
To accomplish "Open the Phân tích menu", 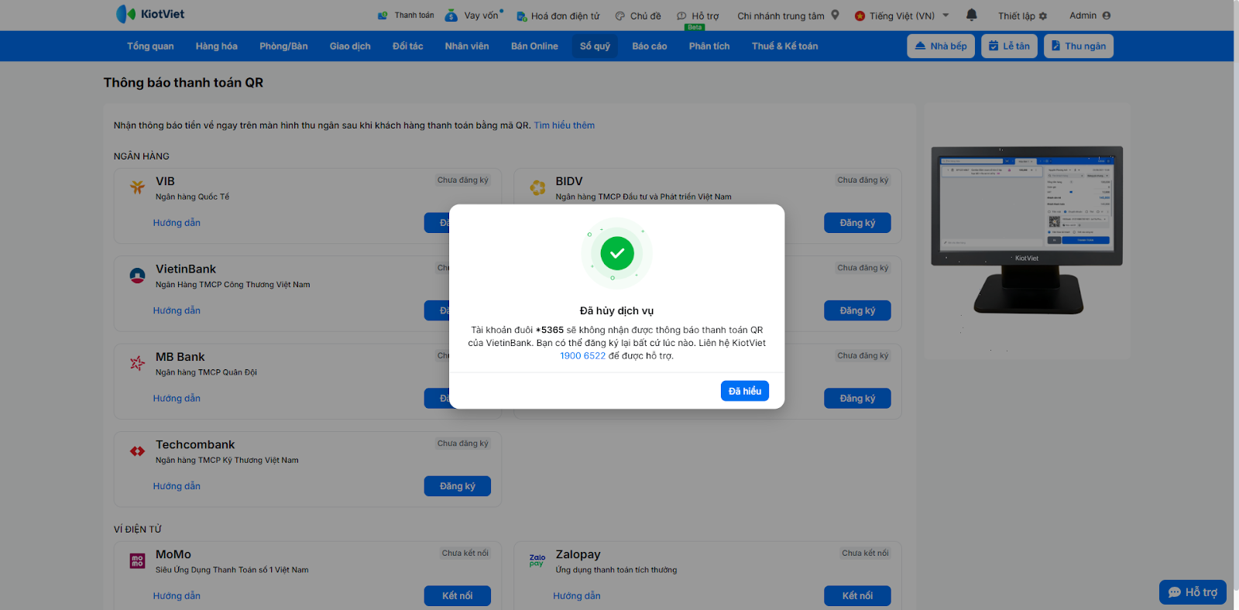I will pos(709,46).
